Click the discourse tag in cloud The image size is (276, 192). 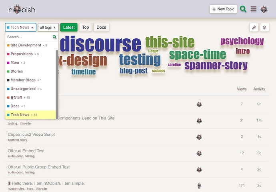point(101,44)
